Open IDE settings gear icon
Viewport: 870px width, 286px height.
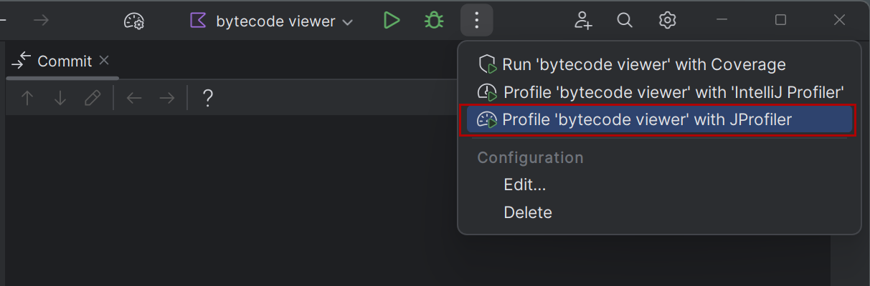(x=667, y=21)
